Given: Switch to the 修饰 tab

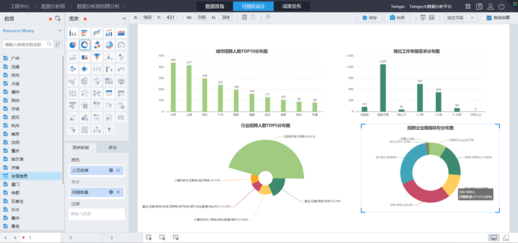Looking at the screenshot, I should (x=112, y=148).
